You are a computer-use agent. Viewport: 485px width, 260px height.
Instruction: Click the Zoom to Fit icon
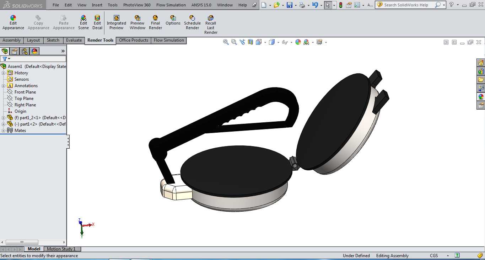coord(226,42)
